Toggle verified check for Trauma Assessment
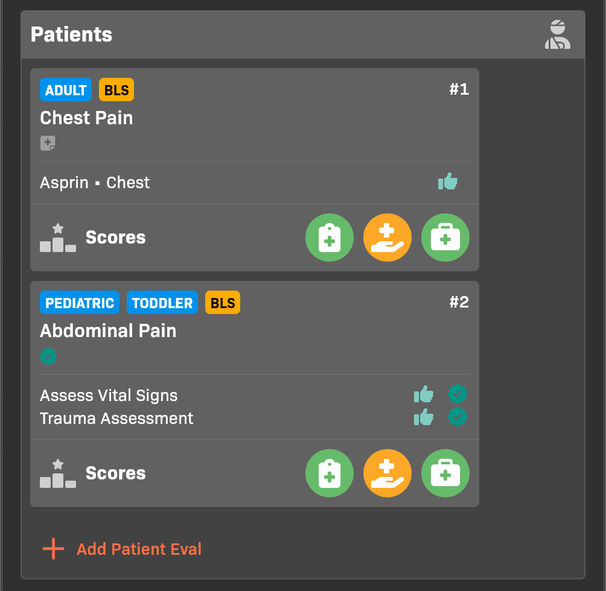This screenshot has width=606, height=591. (x=458, y=417)
